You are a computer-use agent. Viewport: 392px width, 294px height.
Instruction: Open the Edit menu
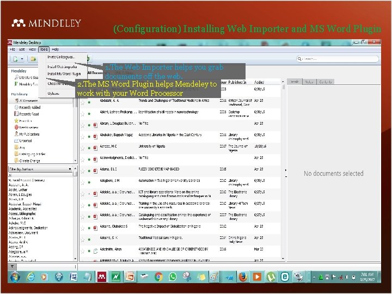click(x=22, y=49)
